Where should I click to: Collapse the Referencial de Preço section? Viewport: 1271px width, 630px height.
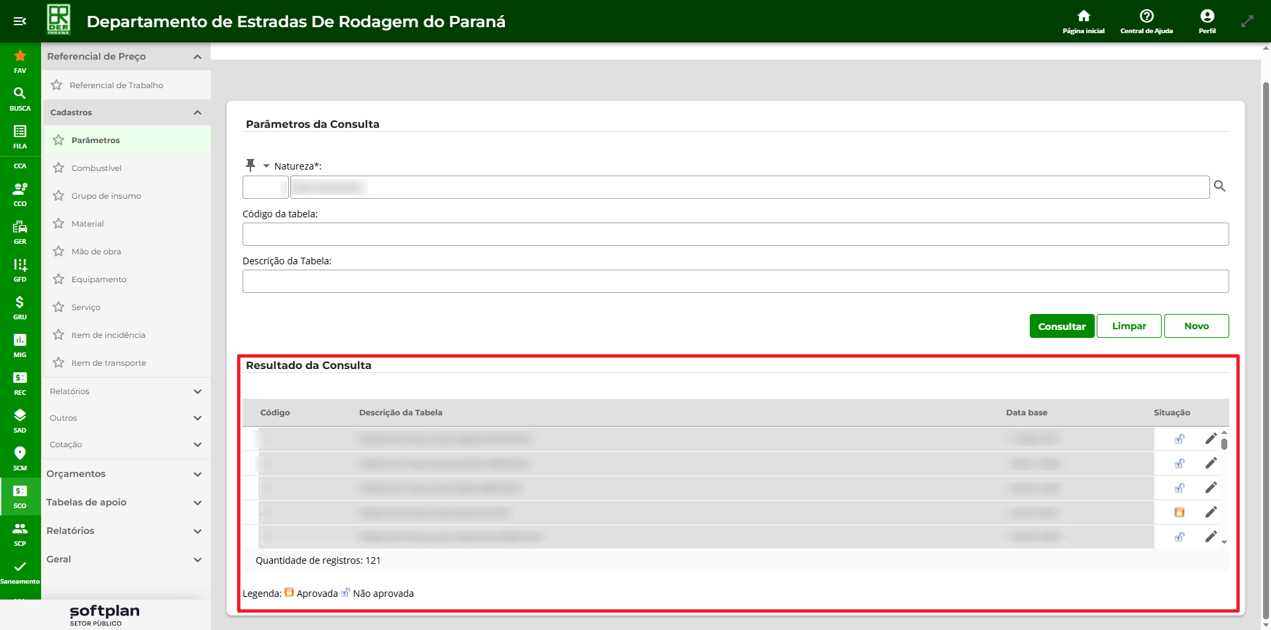click(x=197, y=57)
